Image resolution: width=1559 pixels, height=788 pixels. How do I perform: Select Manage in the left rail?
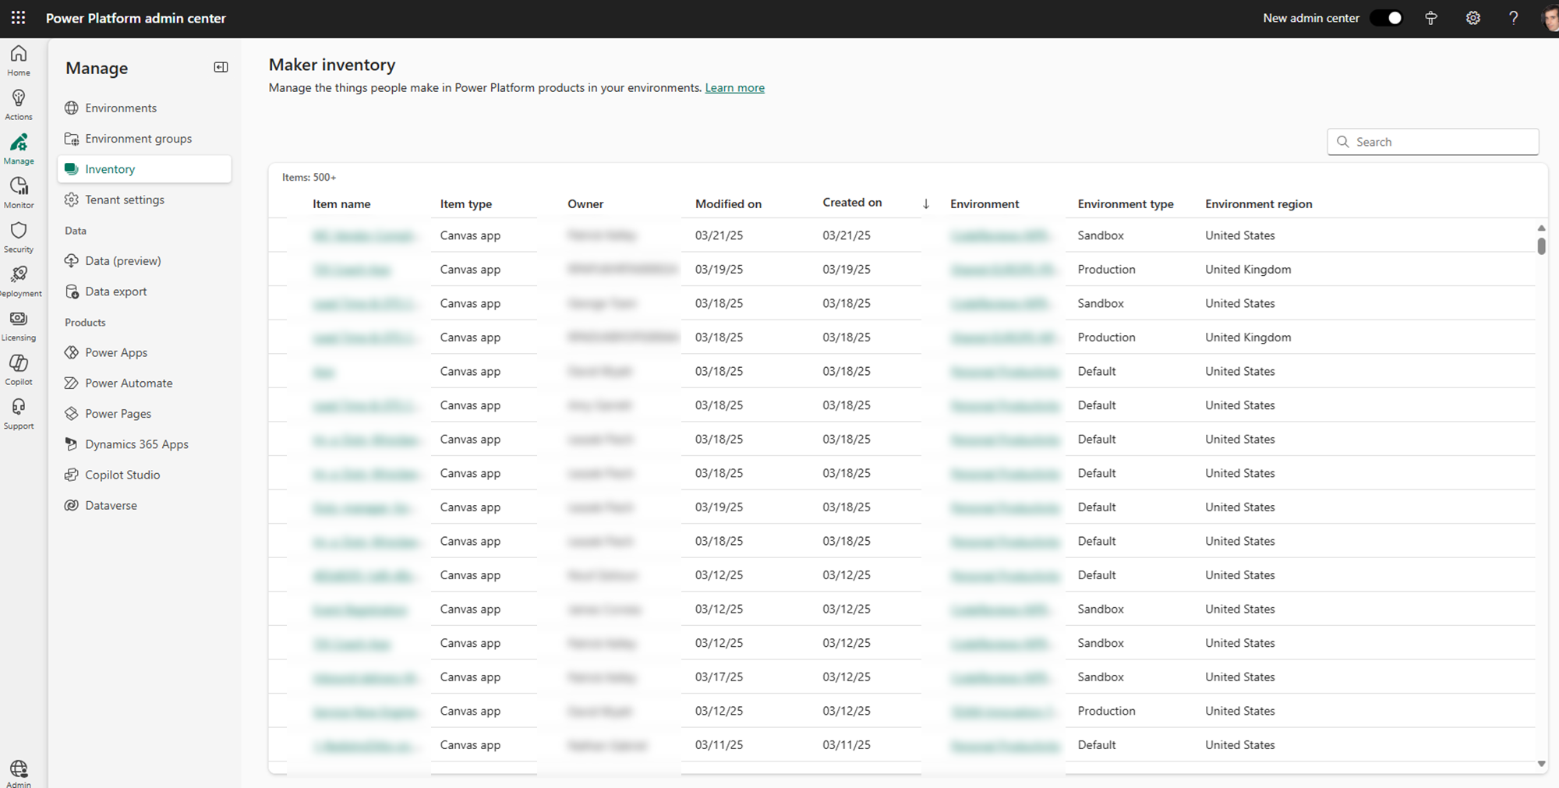point(19,149)
